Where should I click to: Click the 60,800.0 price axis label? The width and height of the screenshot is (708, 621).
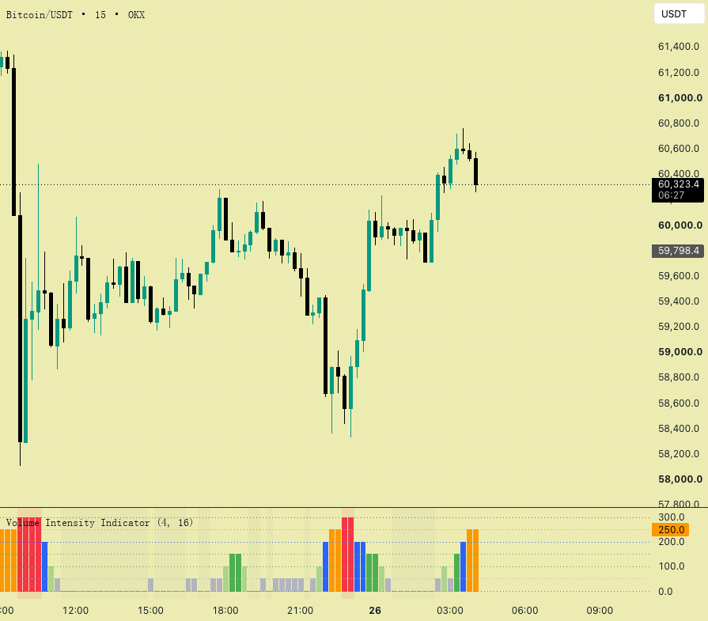coord(679,123)
